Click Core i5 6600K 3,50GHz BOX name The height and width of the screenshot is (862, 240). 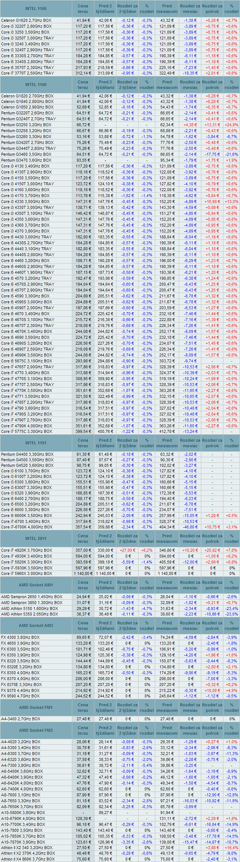27,516
